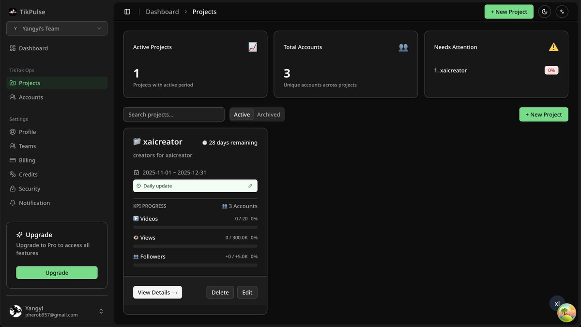Click the Followers people icon
Image resolution: width=581 pixels, height=327 pixels.
[136, 256]
